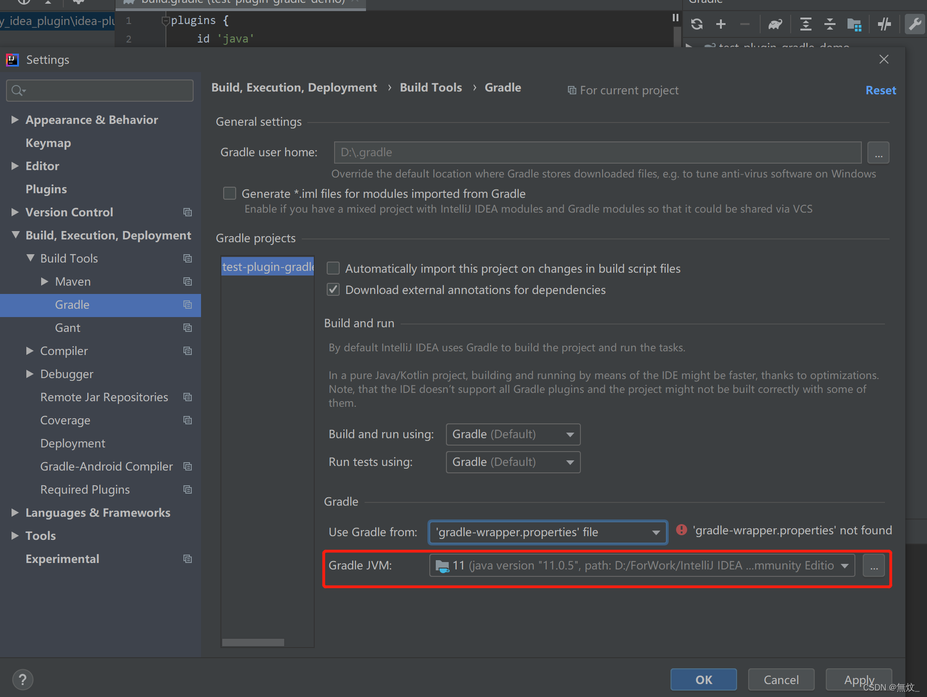Screen dimensions: 927x697
Task: Click the Gradle elephant execute task icon
Action: tap(775, 24)
